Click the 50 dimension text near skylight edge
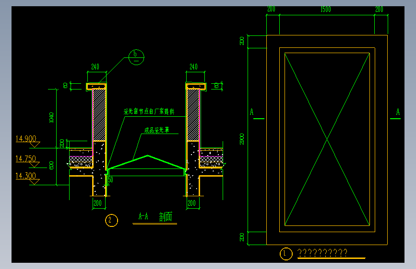416x269 pixels. pos(111,179)
